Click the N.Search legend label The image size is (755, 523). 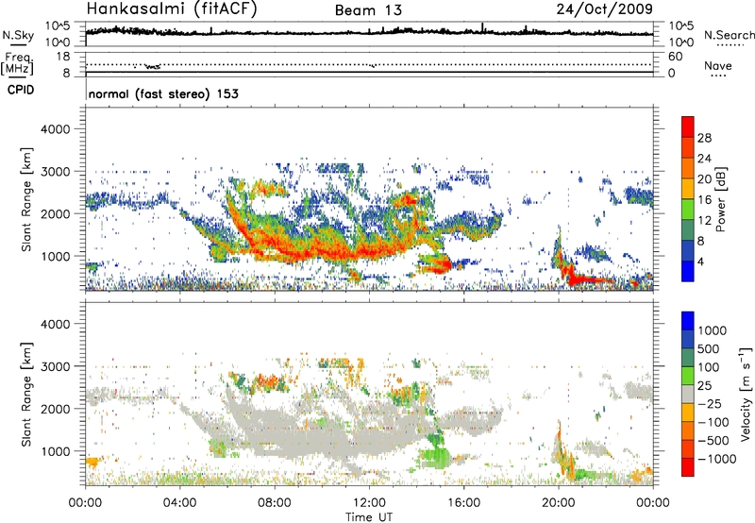(729, 35)
